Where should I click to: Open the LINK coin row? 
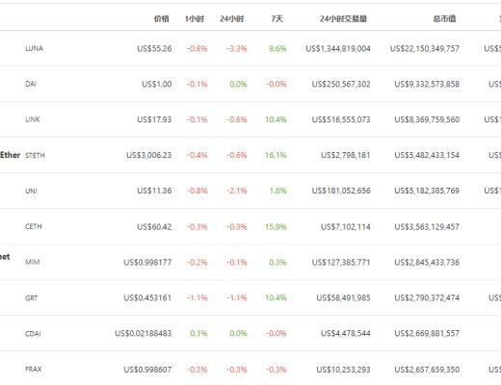coord(250,119)
